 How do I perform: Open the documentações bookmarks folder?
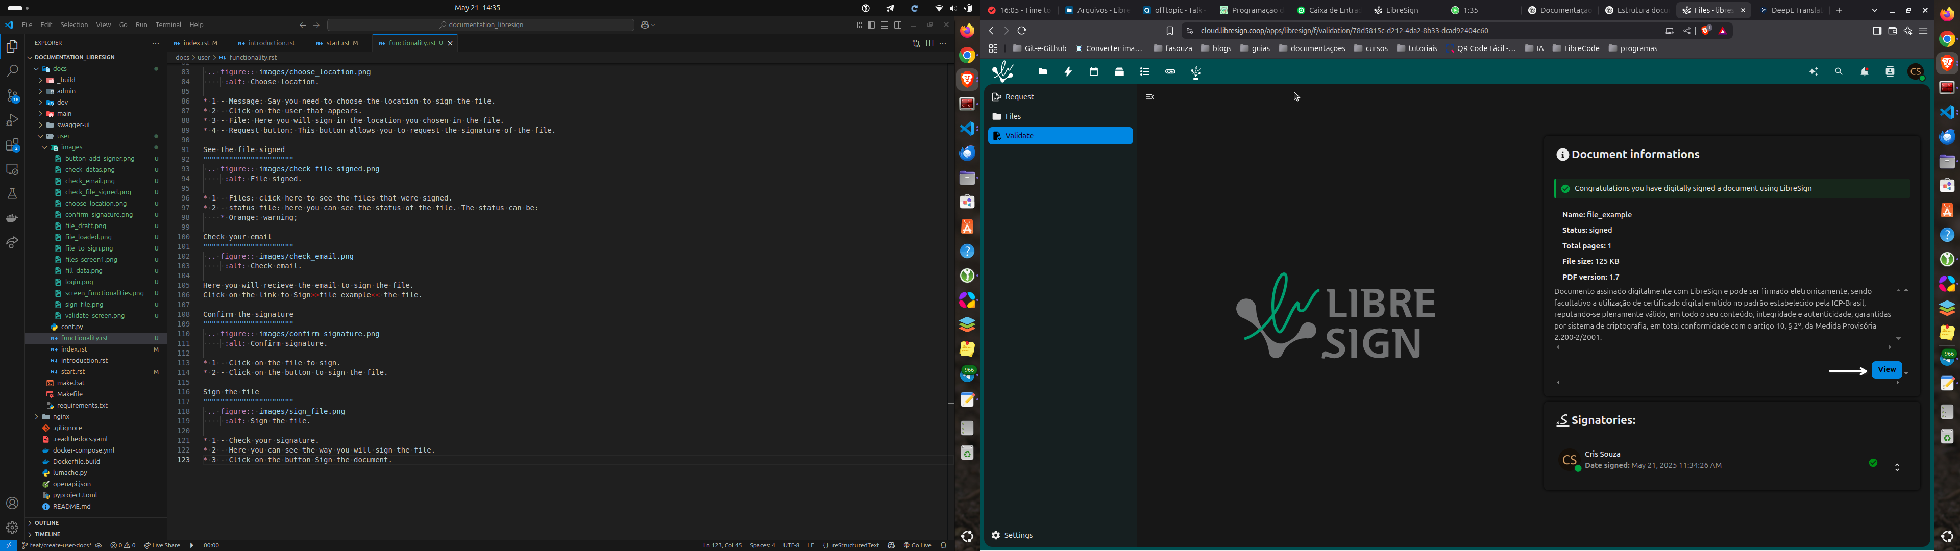[1312, 48]
